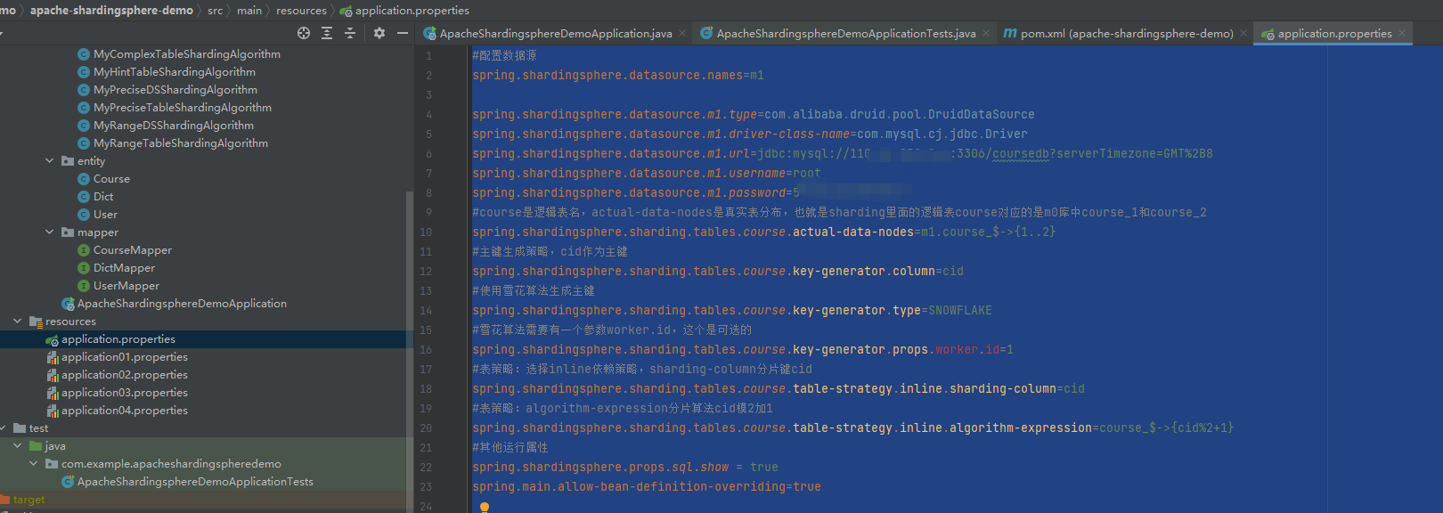The image size is (1443, 513).
Task: Click allow-bean-definition-overriding on line 23
Action: point(672,487)
